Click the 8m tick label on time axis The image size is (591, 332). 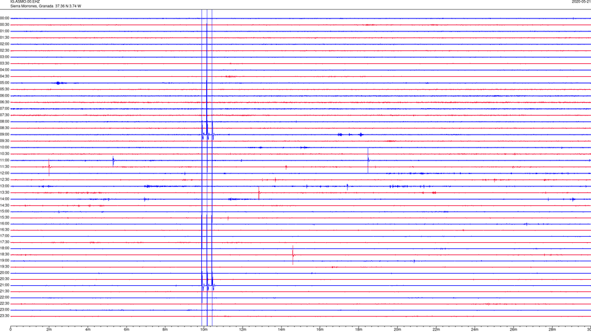click(165, 330)
